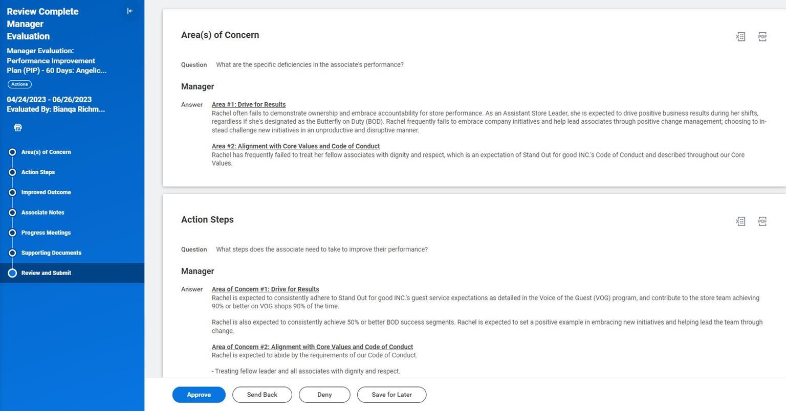Collapse the left sidebar panel
The image size is (786, 411).
click(130, 11)
